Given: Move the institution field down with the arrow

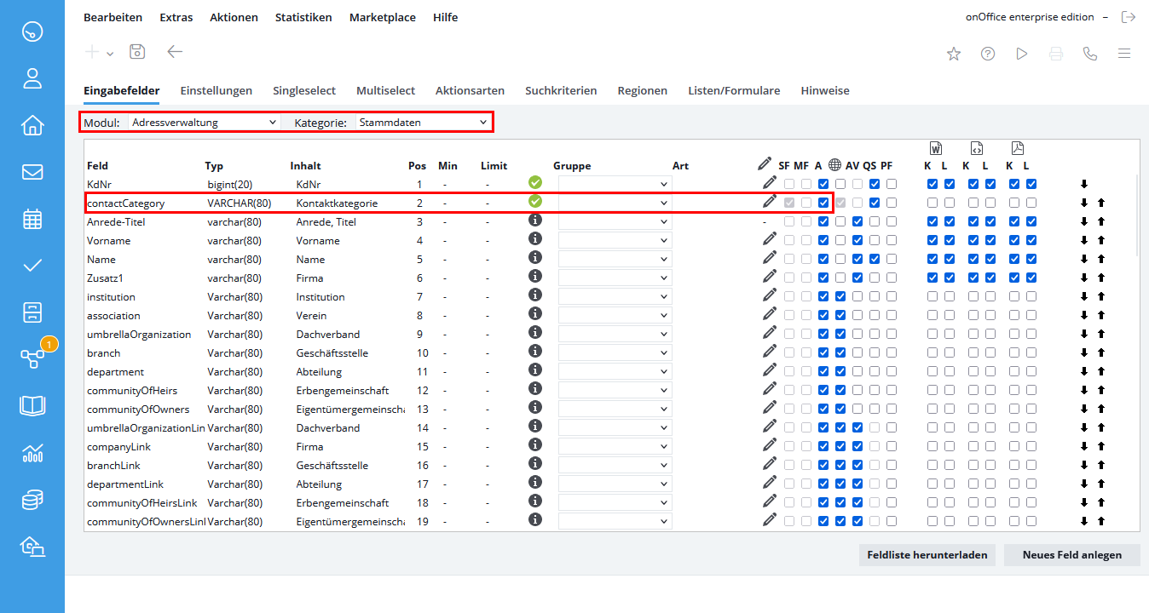Looking at the screenshot, I should click(1084, 296).
